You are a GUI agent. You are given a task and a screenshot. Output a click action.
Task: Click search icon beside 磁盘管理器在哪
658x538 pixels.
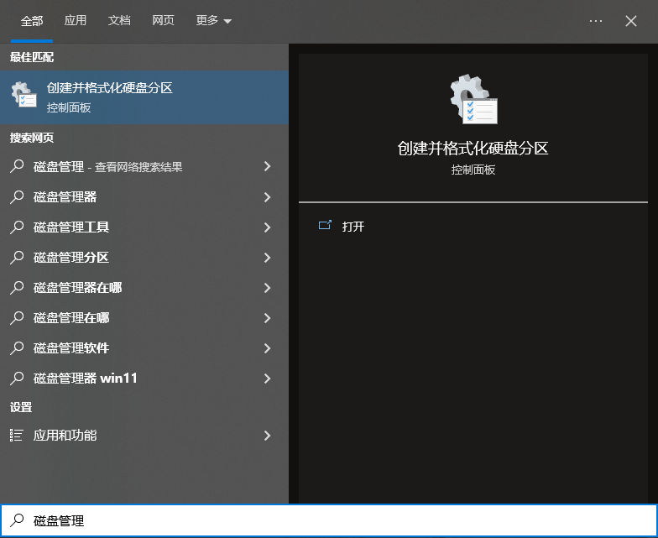click(x=17, y=287)
